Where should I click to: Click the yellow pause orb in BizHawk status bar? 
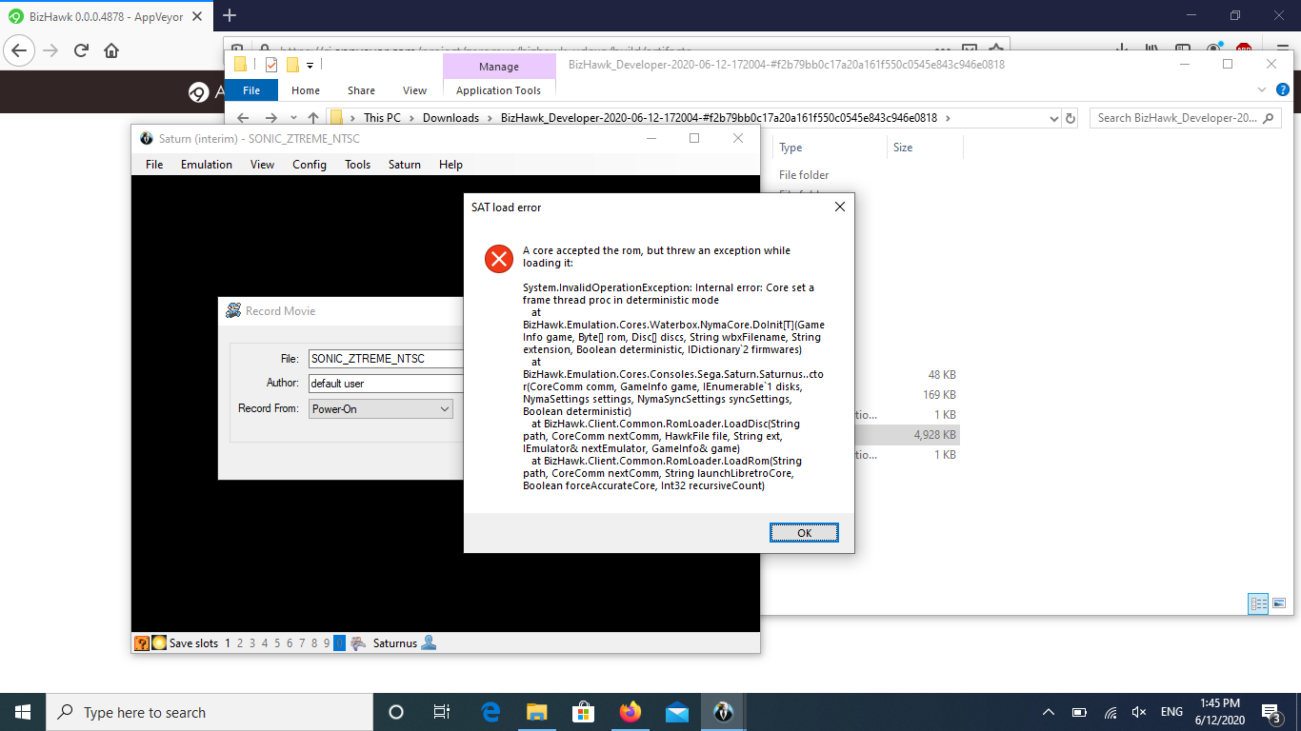pos(159,643)
